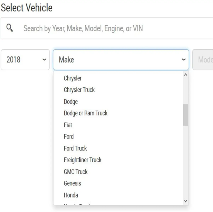Click the vehicle search input field
The width and height of the screenshot is (213, 212).
tap(111, 28)
